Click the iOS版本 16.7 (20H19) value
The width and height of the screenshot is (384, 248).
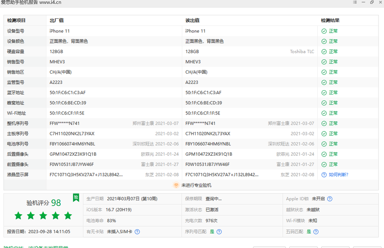[119, 210]
